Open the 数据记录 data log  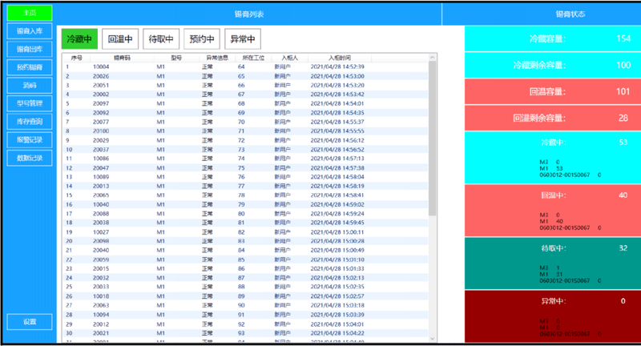[30, 158]
